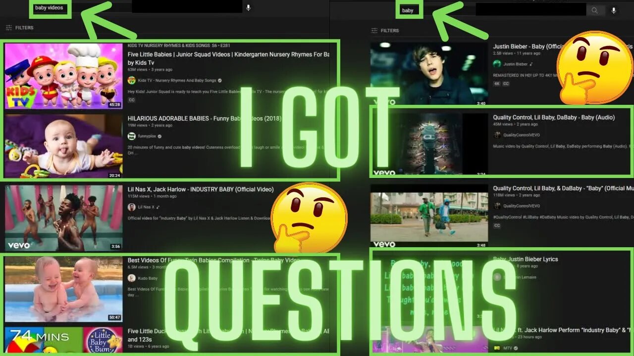Viewport: 634px width, 356px height.
Task: Click the verified checkmark beside Kids TV channel
Action: [x=219, y=80]
